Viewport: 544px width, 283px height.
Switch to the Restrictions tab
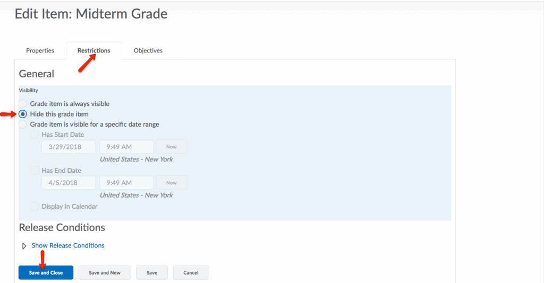pos(93,51)
